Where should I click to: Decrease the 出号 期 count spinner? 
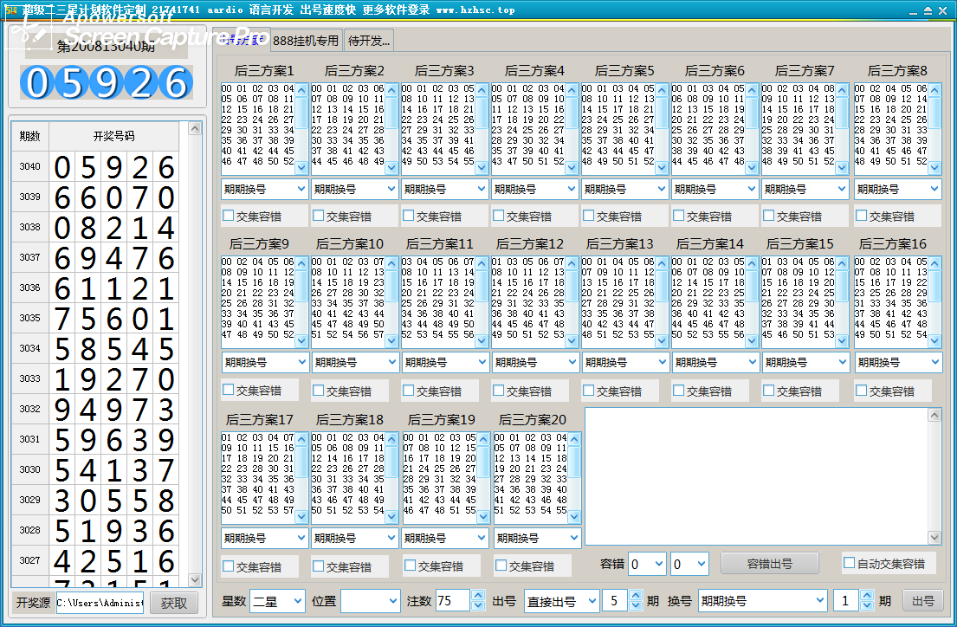click(x=636, y=606)
